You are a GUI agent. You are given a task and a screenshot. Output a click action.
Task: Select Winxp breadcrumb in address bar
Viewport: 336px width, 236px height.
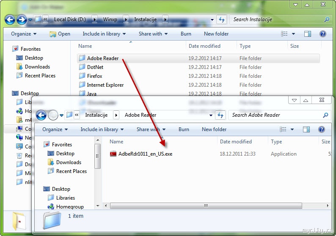(x=110, y=20)
